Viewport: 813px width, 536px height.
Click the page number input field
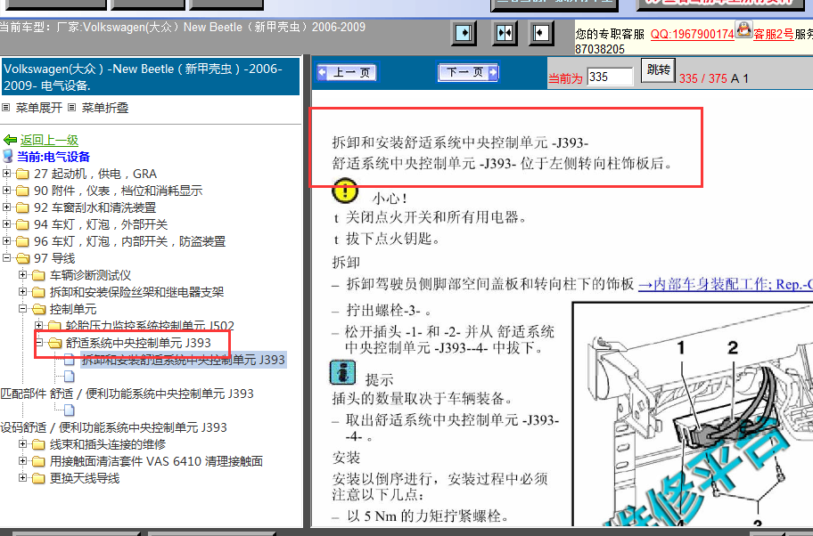coord(610,77)
